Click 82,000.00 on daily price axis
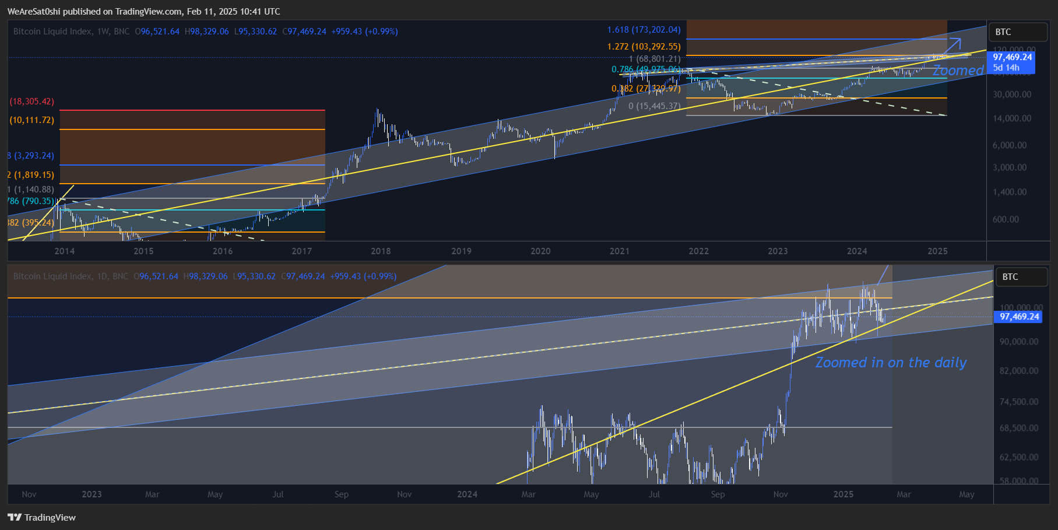 coord(1019,371)
